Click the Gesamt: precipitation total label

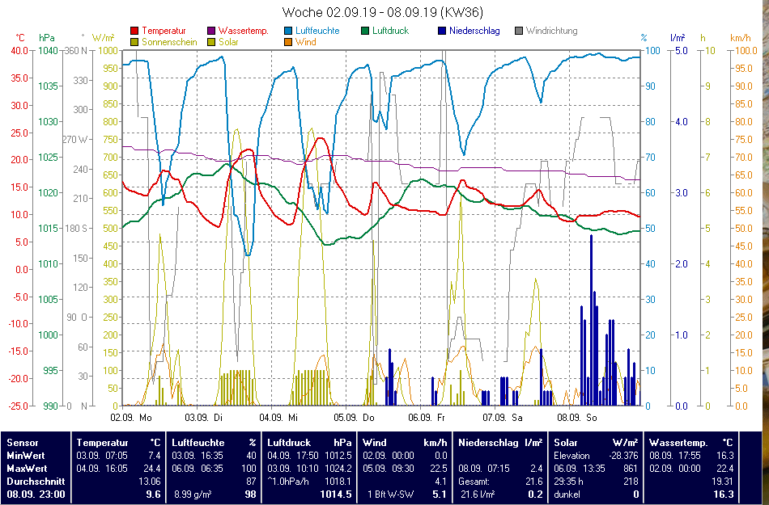pyautogui.click(x=474, y=482)
